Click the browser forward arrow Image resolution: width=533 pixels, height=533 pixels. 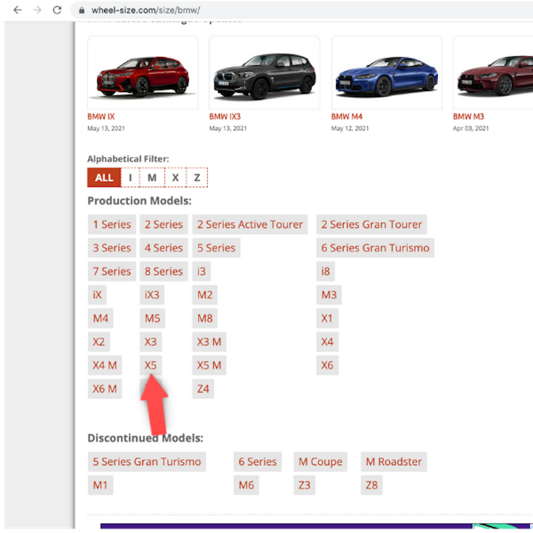click(x=38, y=10)
